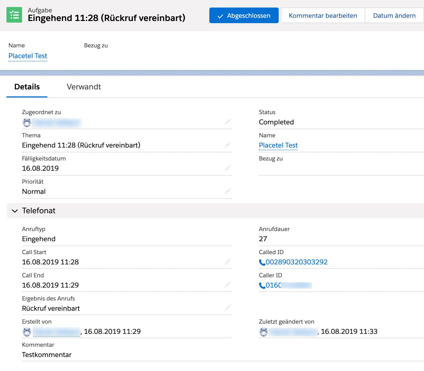
Task: Collapse the Telefonat section
Action: tap(15, 211)
